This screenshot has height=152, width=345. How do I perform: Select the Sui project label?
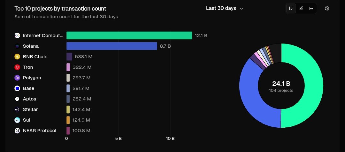[27, 120]
